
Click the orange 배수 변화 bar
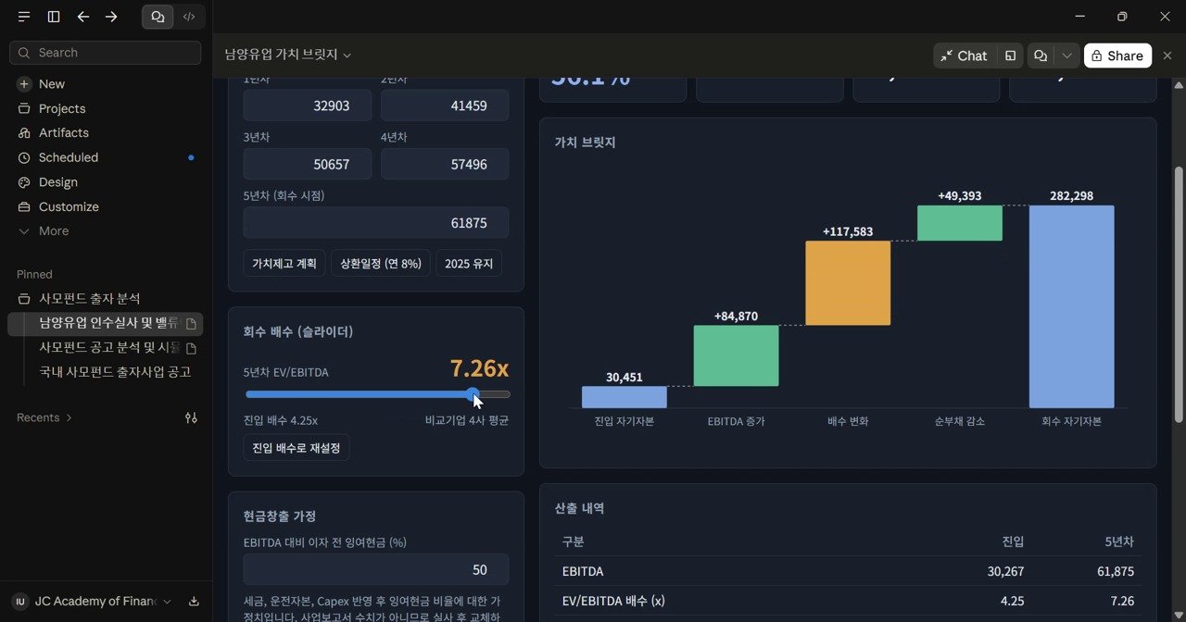click(848, 283)
